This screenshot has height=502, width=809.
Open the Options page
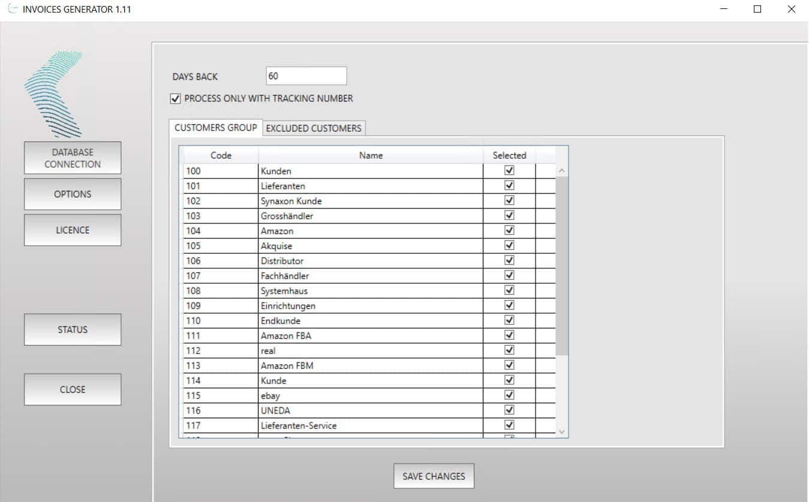73,194
